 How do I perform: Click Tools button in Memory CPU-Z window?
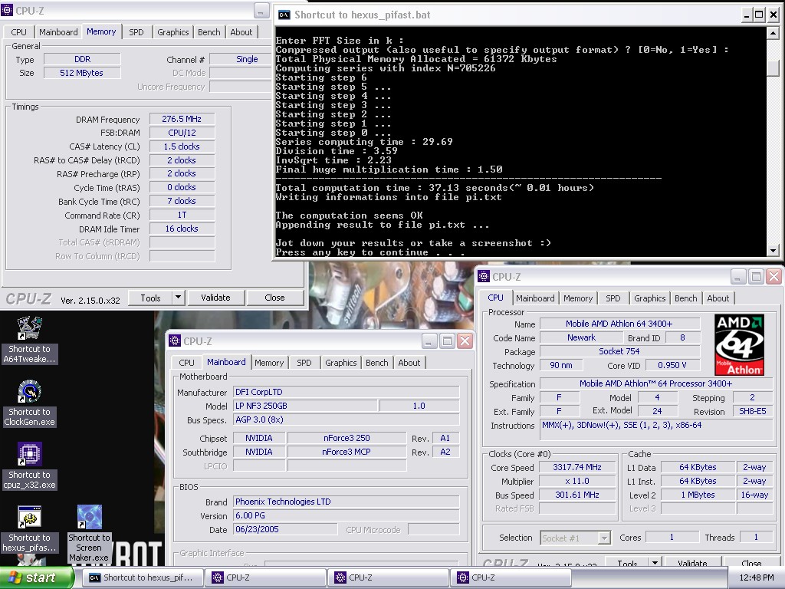pyautogui.click(x=150, y=298)
